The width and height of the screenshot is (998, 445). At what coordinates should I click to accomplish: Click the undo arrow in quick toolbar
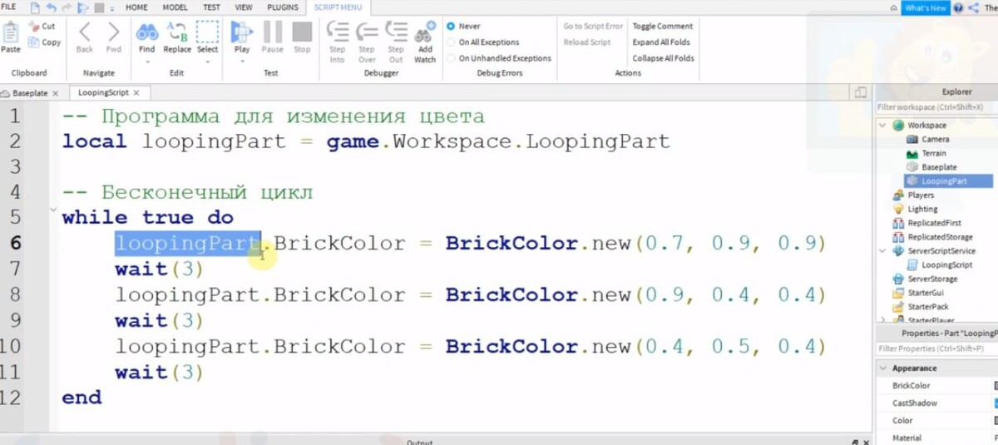[x=52, y=7]
